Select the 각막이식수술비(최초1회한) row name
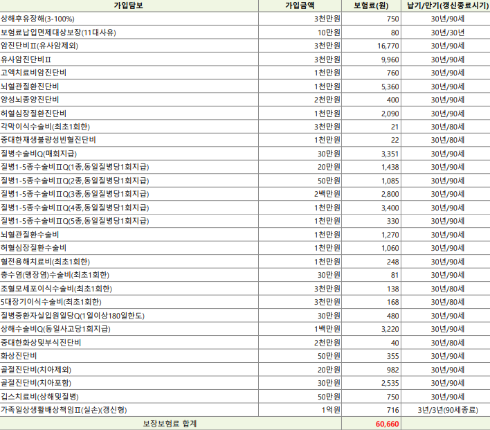The height and width of the screenshot is (430, 490). coord(46,127)
